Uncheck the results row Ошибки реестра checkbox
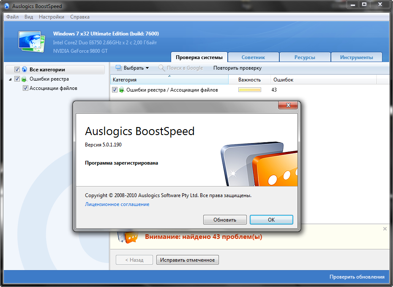The height and width of the screenshot is (287, 393). [x=115, y=89]
